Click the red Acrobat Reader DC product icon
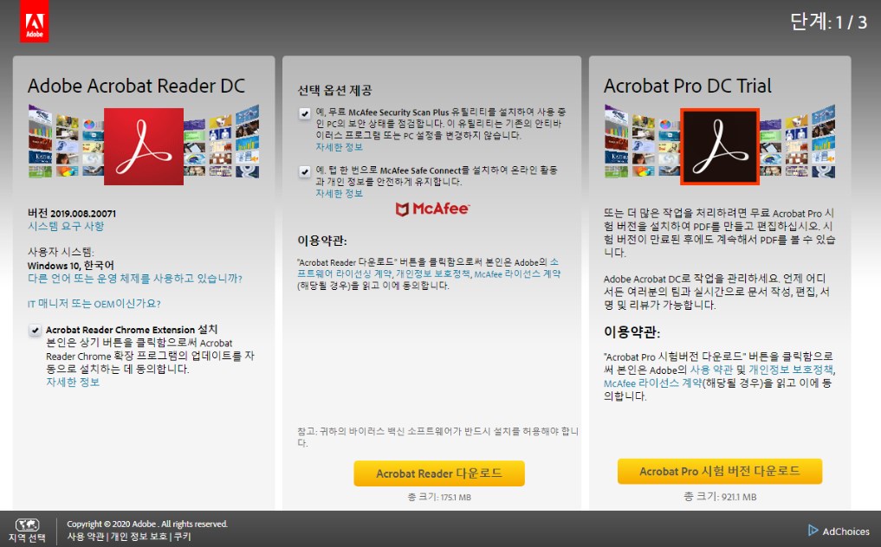Viewport: 881px width, 547px height. point(144,146)
